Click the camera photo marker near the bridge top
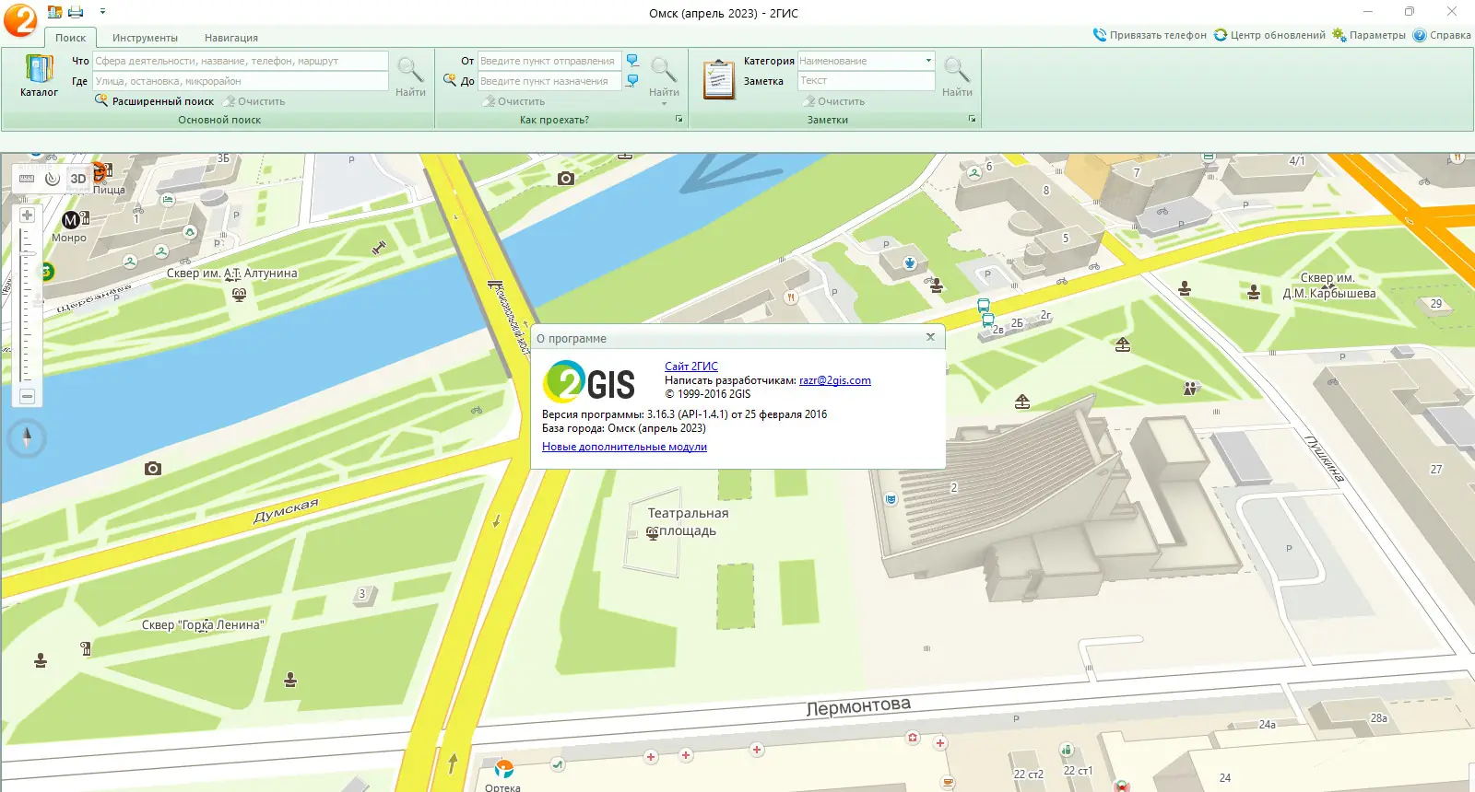Image resolution: width=1475 pixels, height=792 pixels. (566, 179)
